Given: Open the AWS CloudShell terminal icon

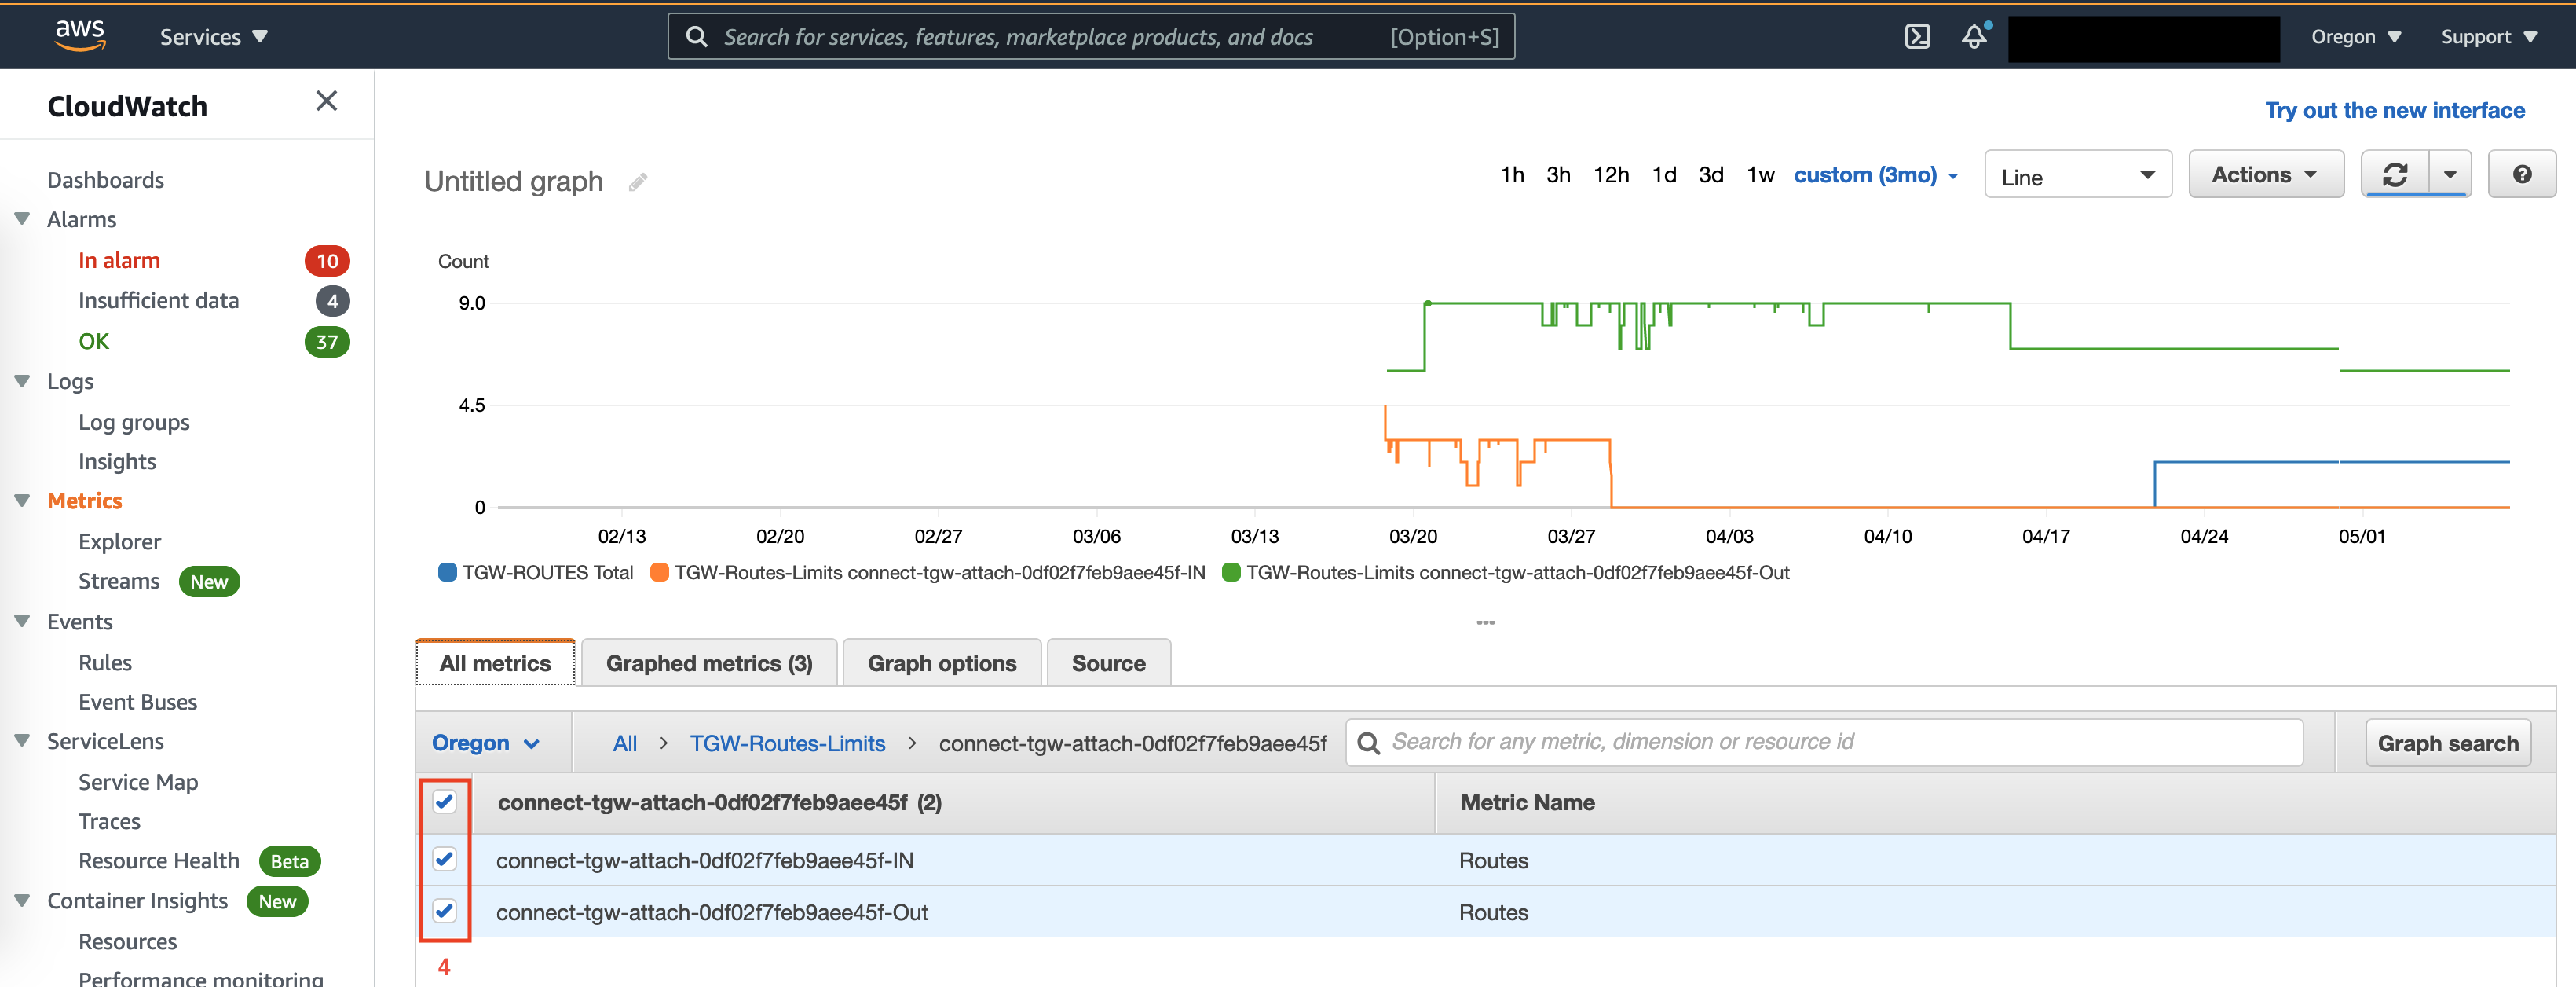Looking at the screenshot, I should 1917,37.
